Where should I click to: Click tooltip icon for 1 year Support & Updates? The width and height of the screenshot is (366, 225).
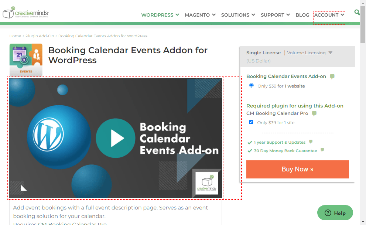tap(311, 142)
